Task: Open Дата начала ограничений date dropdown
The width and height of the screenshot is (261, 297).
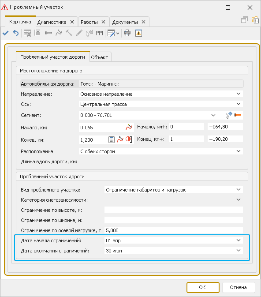Action: point(239,241)
